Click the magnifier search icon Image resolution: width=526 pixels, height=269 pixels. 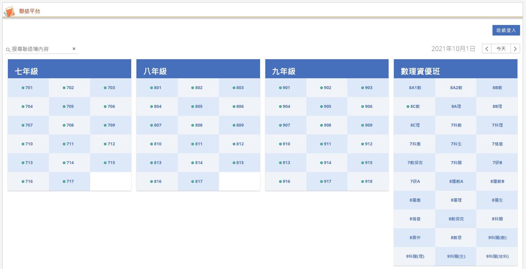tap(8, 50)
